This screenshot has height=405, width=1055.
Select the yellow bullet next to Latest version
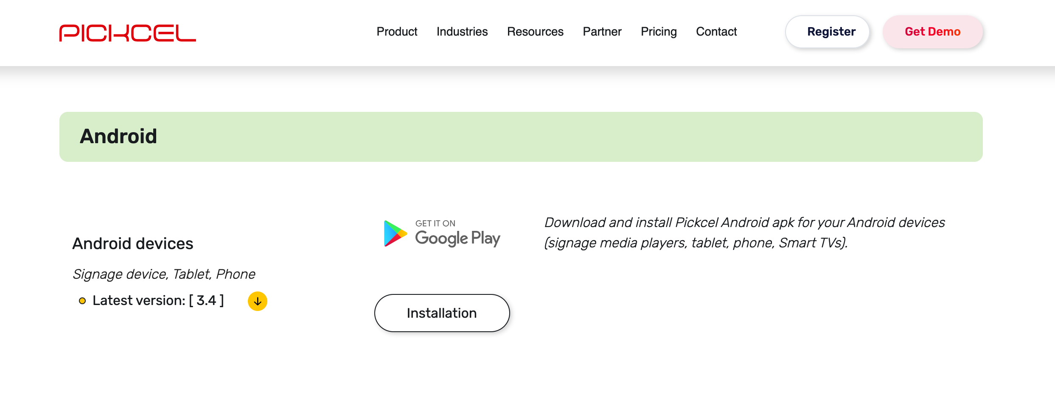pyautogui.click(x=82, y=300)
